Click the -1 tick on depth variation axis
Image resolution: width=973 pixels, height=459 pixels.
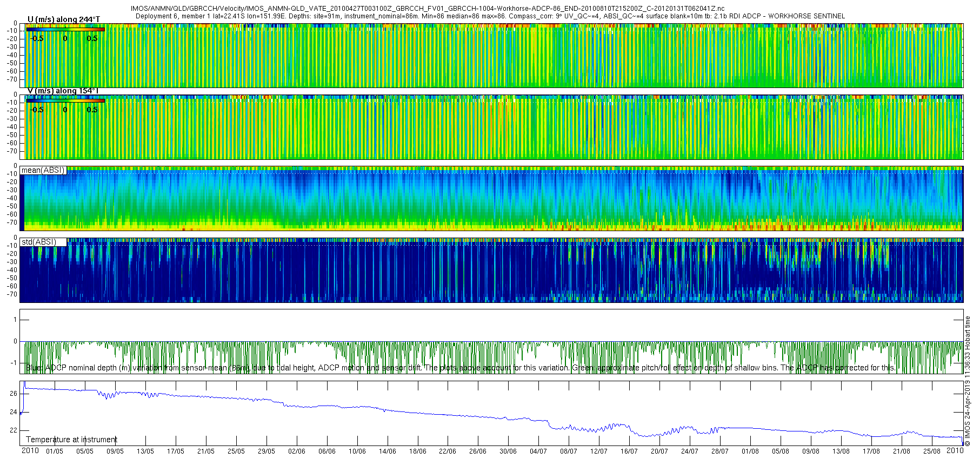pos(14,363)
